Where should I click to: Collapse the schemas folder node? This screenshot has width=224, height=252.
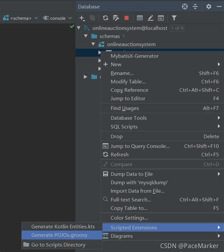tap(86, 36)
